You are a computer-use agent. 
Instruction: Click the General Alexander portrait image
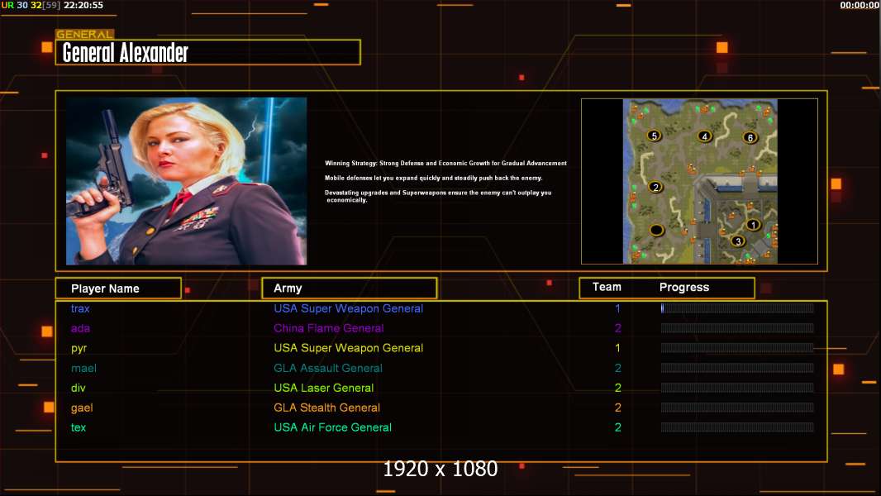tap(186, 181)
